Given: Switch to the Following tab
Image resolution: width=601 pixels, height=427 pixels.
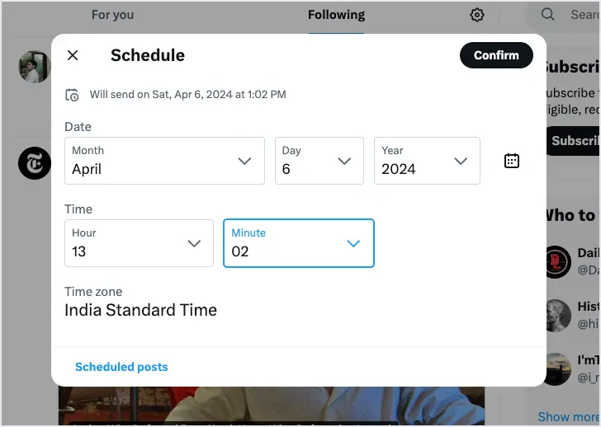Looking at the screenshot, I should [x=336, y=15].
